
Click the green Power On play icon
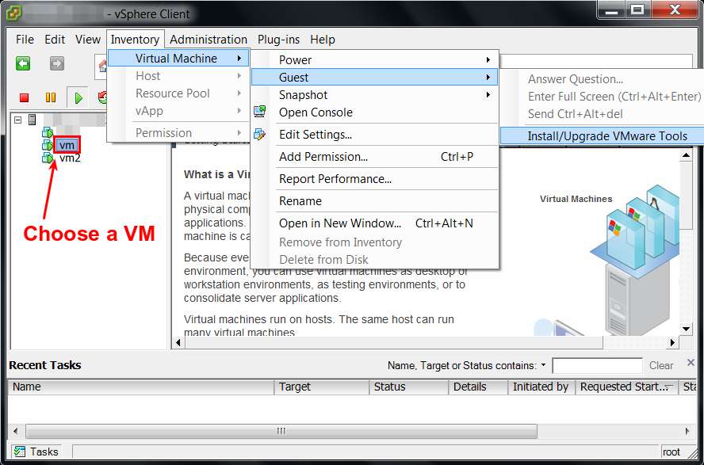78,97
